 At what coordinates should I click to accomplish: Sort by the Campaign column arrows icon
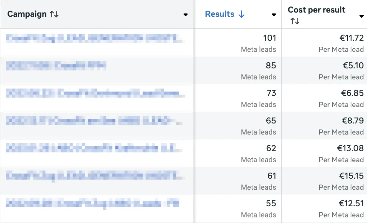click(x=54, y=14)
